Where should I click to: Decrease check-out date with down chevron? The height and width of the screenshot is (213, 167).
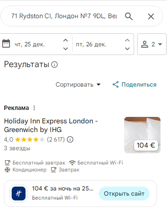pyautogui.click(x=127, y=48)
